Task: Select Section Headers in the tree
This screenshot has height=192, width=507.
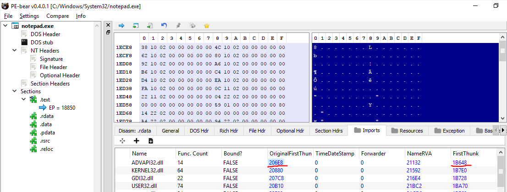Action: tap(50, 84)
